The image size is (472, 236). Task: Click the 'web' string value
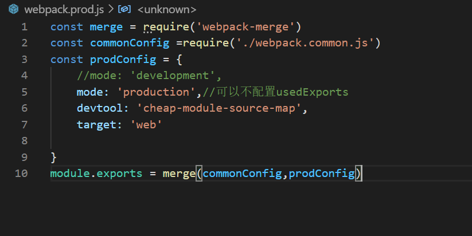(146, 124)
